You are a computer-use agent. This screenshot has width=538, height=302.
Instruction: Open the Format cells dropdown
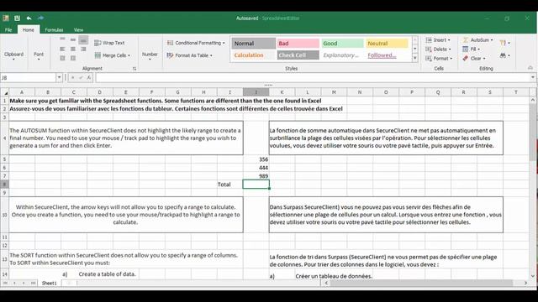click(439, 59)
